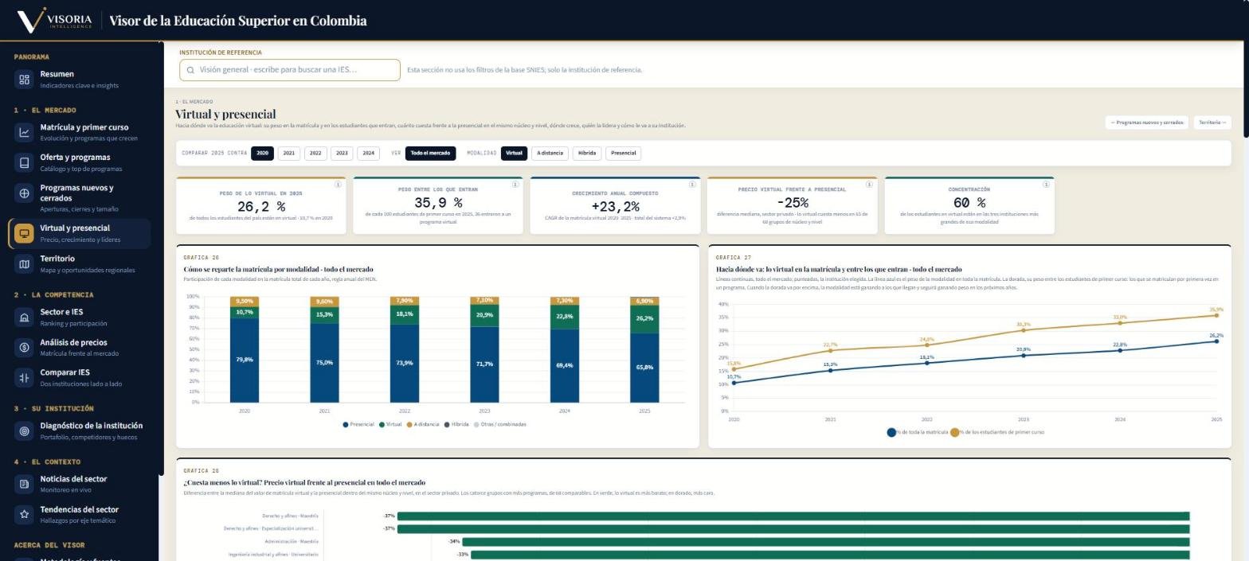Select comparison year 2020
The width and height of the screenshot is (1249, 561).
click(x=262, y=154)
